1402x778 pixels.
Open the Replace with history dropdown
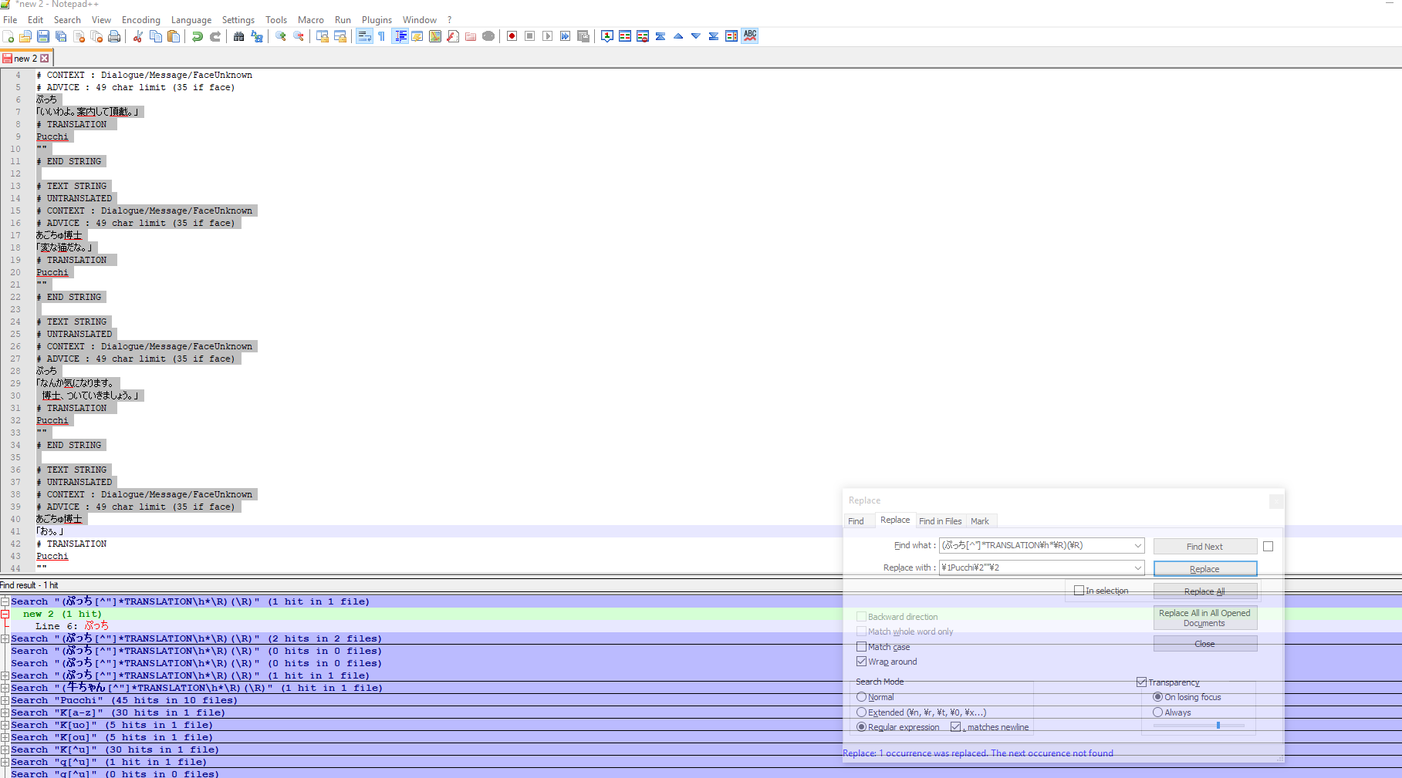pyautogui.click(x=1137, y=568)
